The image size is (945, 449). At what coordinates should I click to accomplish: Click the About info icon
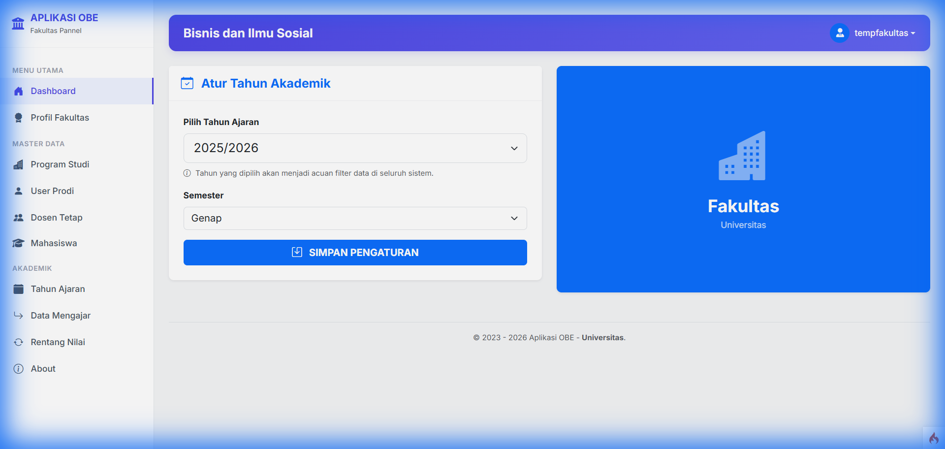(x=19, y=369)
